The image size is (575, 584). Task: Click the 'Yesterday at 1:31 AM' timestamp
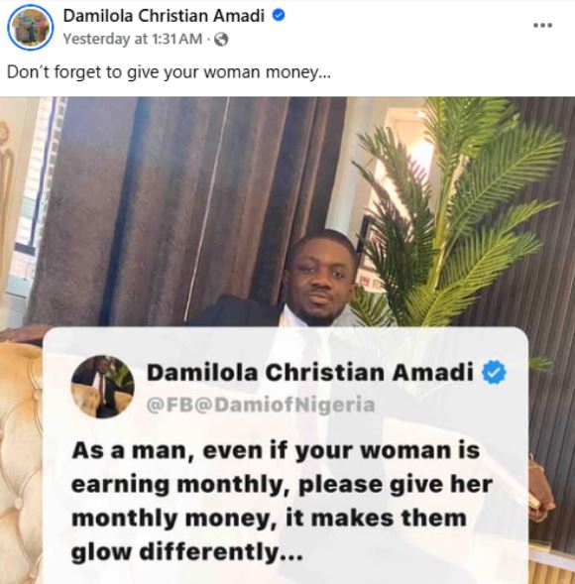(x=133, y=39)
